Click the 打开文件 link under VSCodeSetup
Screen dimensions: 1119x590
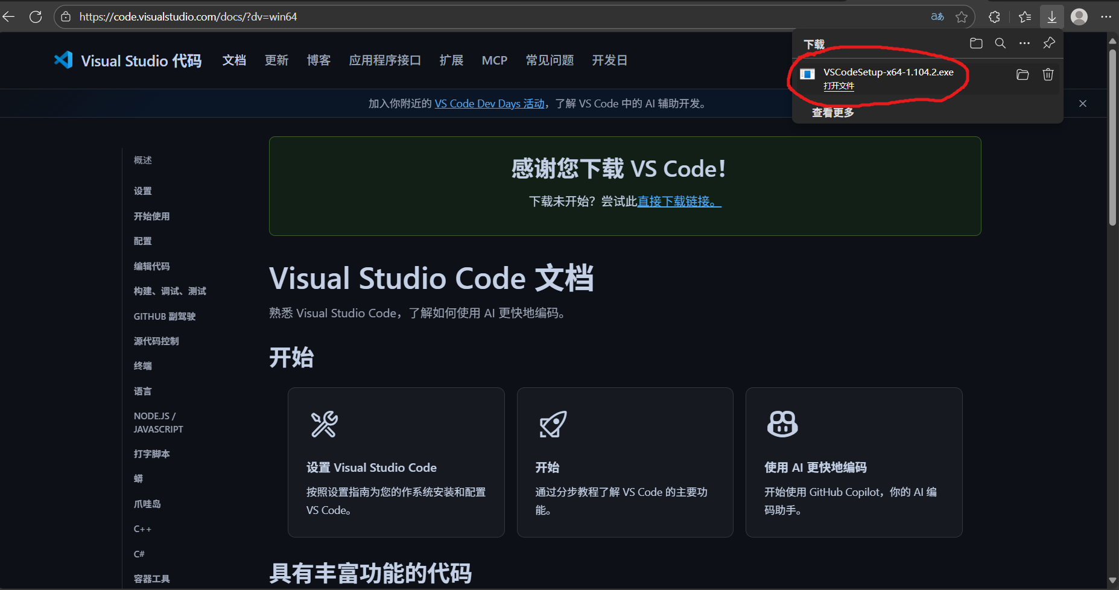[x=838, y=86]
